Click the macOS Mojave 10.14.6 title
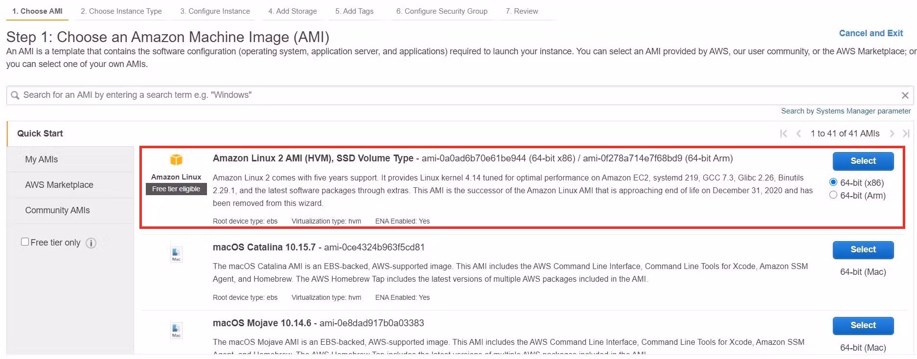The image size is (917, 359). [262, 323]
